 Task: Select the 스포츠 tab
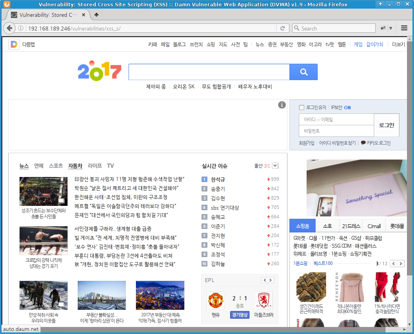click(56, 166)
